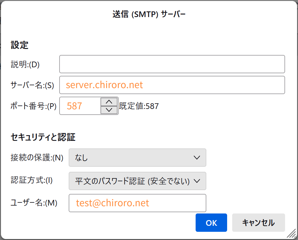298x240 pixels.
Task: Click the server.chiroro.net server name field
Action: [172, 85]
